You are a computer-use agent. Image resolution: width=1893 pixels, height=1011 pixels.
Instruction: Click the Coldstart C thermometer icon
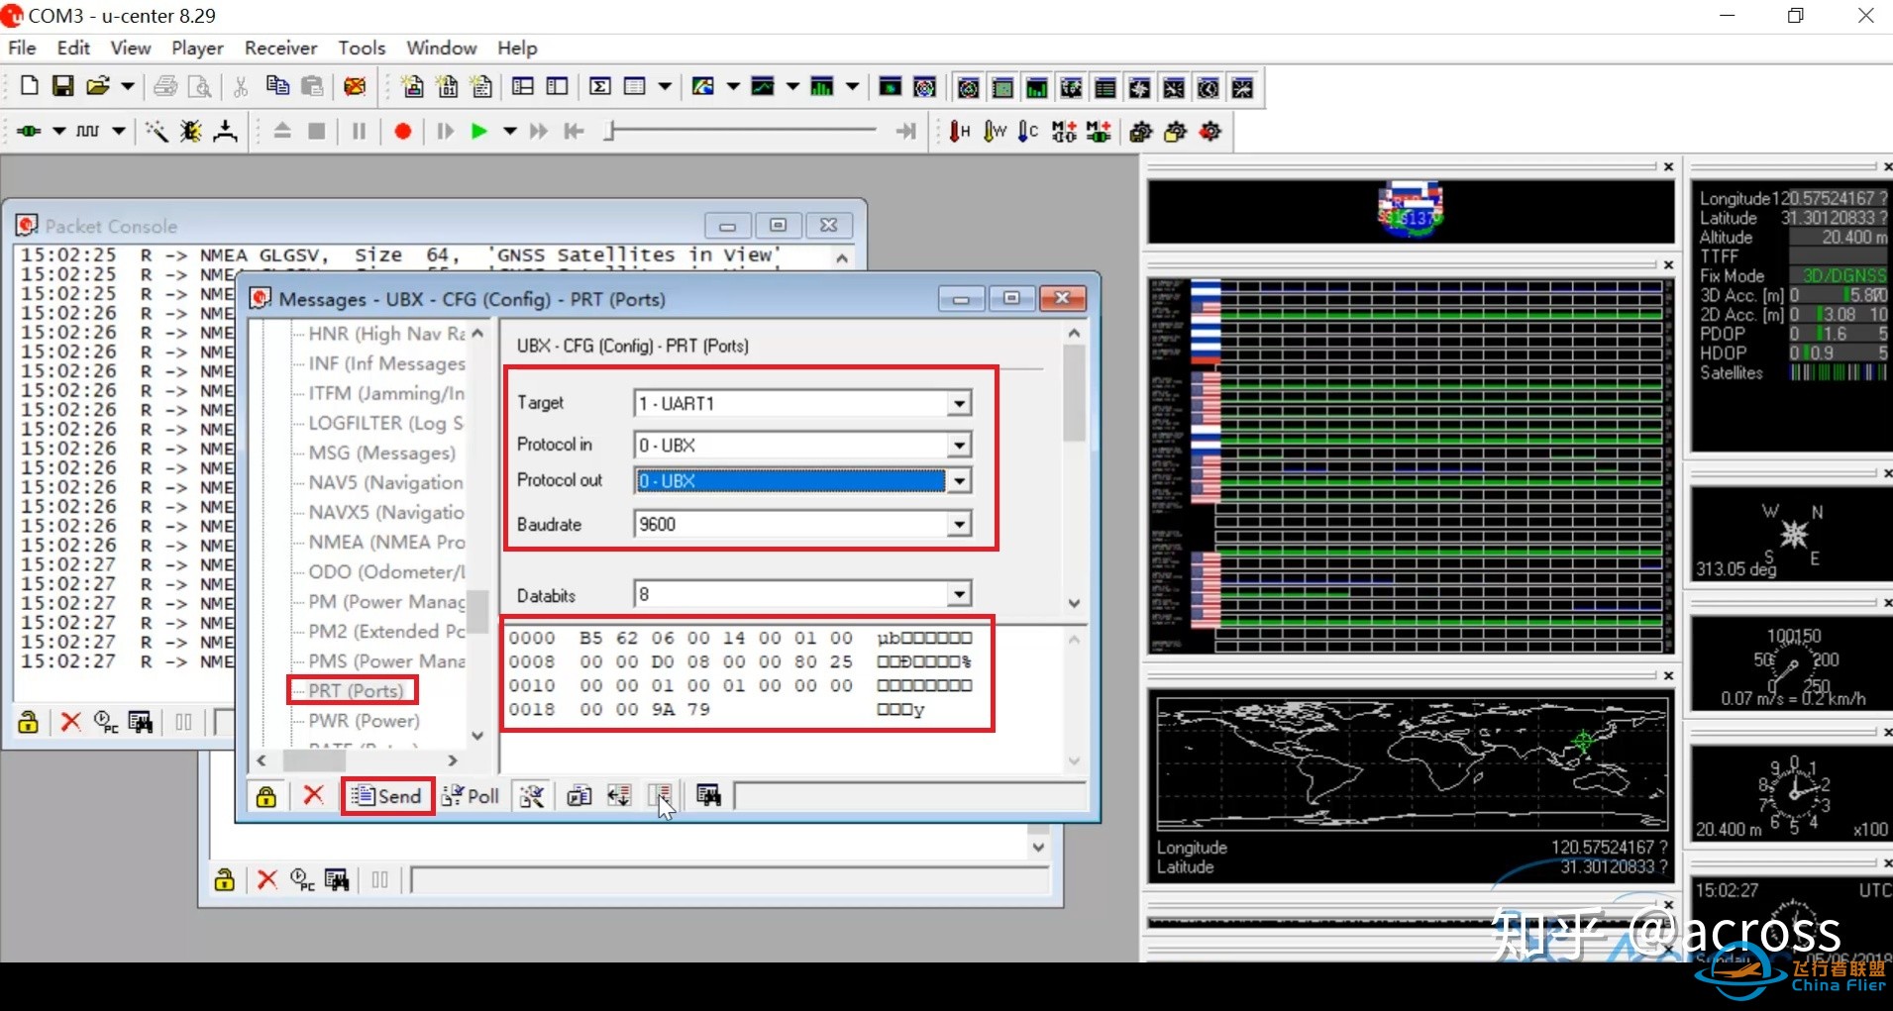pyautogui.click(x=1028, y=132)
